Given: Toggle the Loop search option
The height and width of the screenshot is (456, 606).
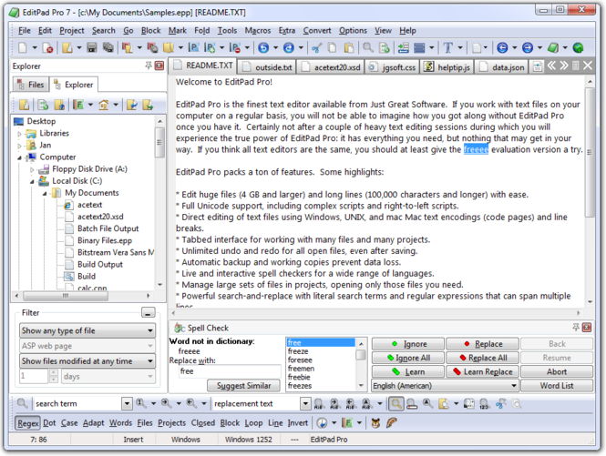Looking at the screenshot, I should coord(253,423).
